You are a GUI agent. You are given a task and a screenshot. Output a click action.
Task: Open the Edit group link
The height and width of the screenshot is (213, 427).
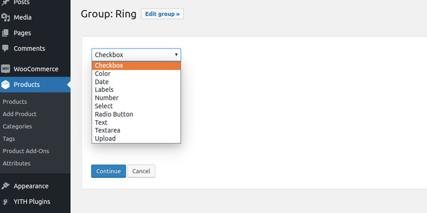pos(162,14)
